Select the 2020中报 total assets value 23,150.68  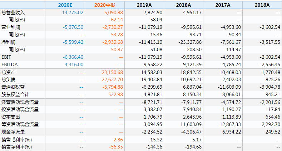112,72
